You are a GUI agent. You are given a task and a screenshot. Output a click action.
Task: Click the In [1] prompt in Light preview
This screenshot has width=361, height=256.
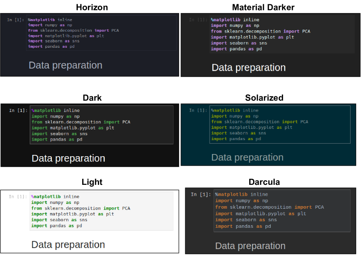18,197
